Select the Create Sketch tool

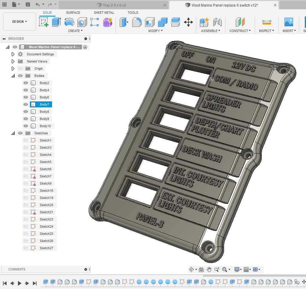click(x=44, y=22)
